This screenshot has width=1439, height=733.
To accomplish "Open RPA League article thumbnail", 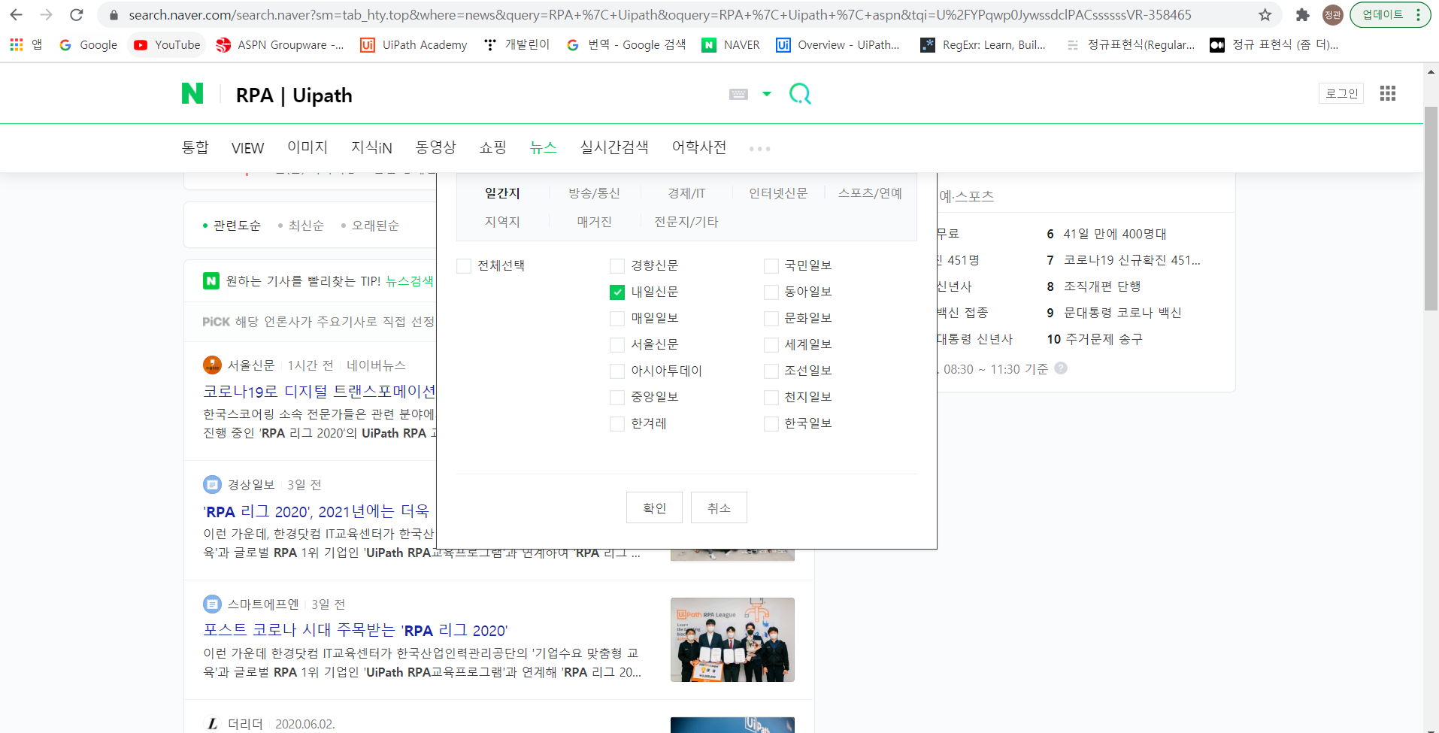I will coord(732,640).
